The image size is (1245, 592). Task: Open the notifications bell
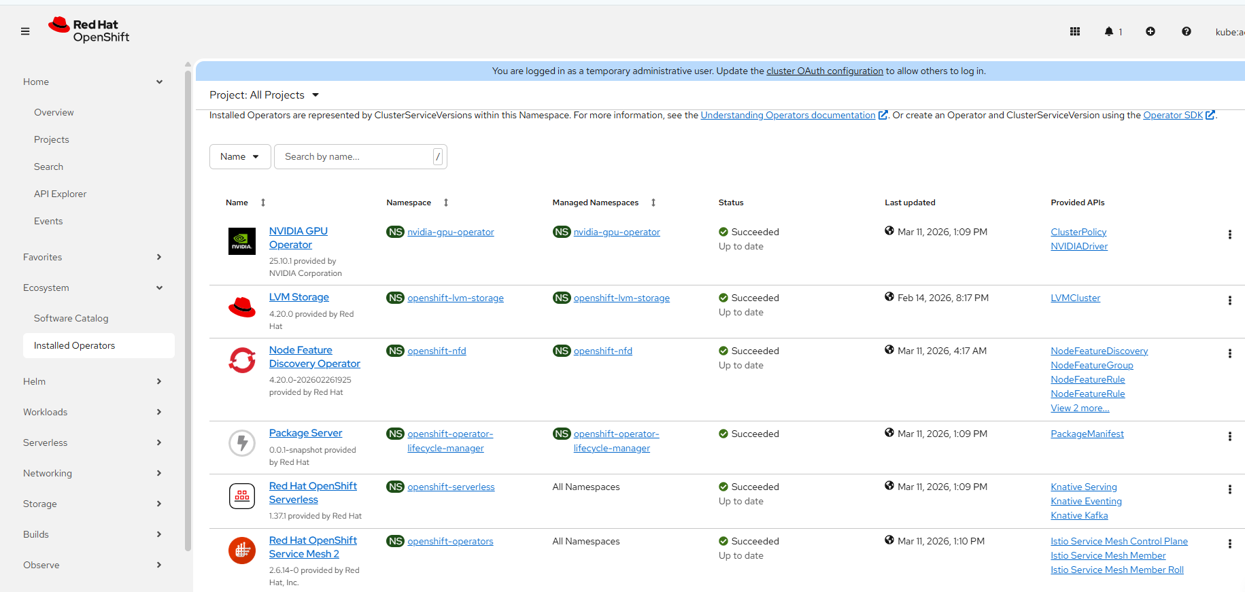coord(1109,31)
